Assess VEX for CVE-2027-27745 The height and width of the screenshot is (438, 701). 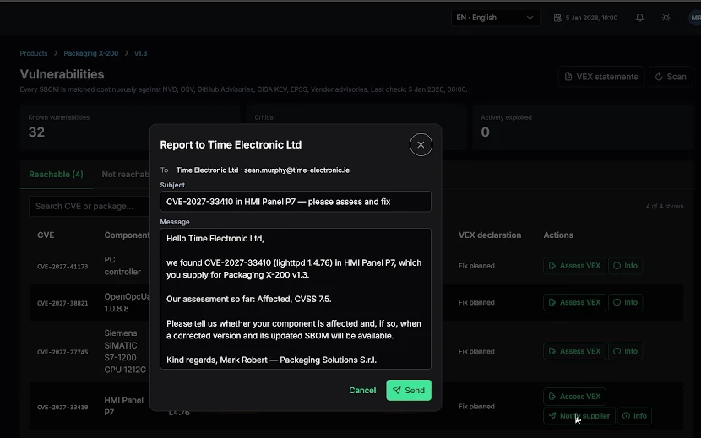coord(574,351)
